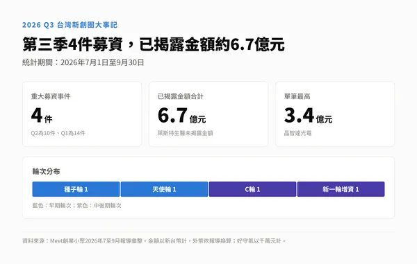417x264 pixels.
Task: Click the 種子輪 1 bar segment
Action: point(76,189)
